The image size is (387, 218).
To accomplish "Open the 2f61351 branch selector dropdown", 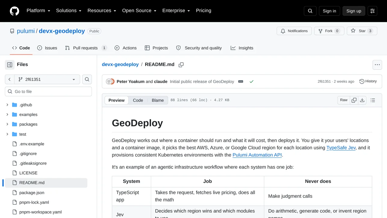I will pos(47,79).
